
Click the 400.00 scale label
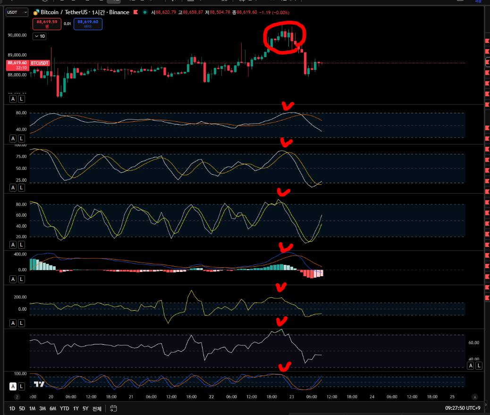(20, 254)
